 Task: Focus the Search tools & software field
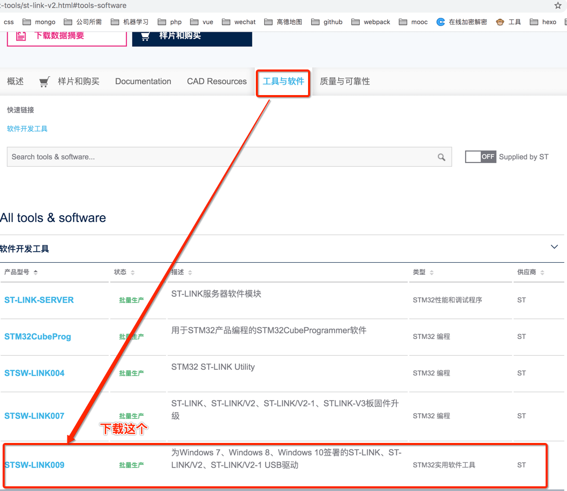(219, 157)
